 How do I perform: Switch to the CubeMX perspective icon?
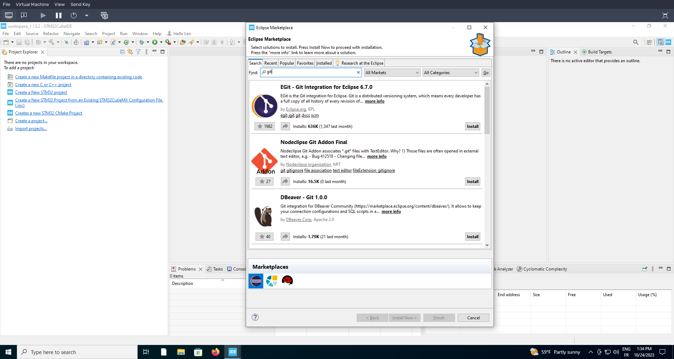point(668,42)
